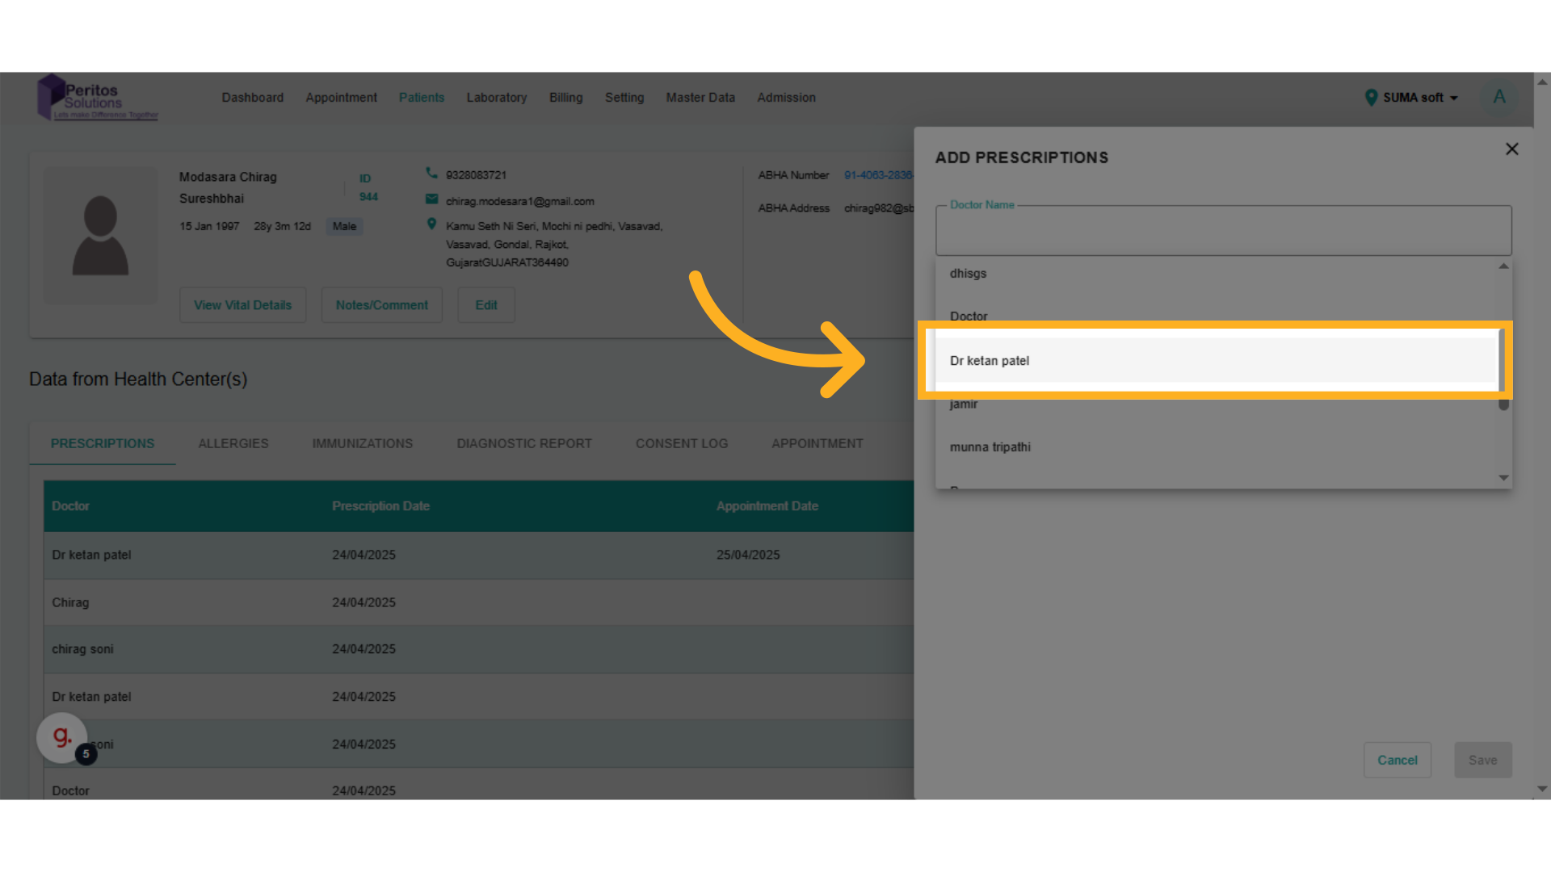
Task: Click the SUMA soft location marker icon
Action: point(1371,98)
